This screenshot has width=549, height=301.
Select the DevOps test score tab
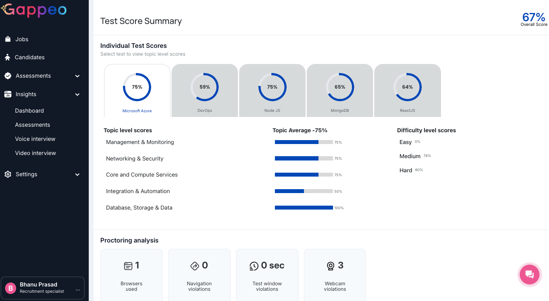click(205, 91)
